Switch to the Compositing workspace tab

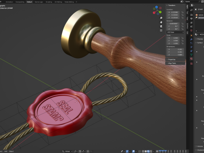coord(20,2)
